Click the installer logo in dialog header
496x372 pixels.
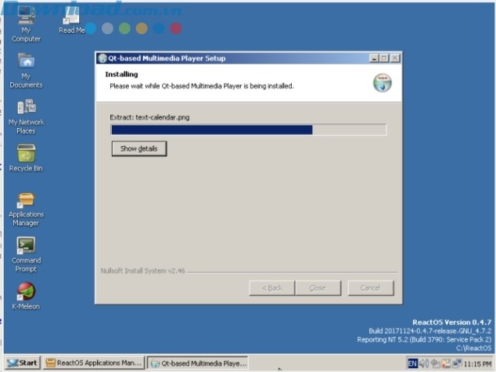[x=382, y=83]
